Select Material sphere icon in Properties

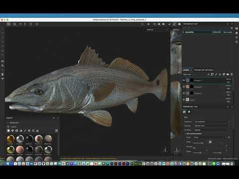click(x=189, y=112)
